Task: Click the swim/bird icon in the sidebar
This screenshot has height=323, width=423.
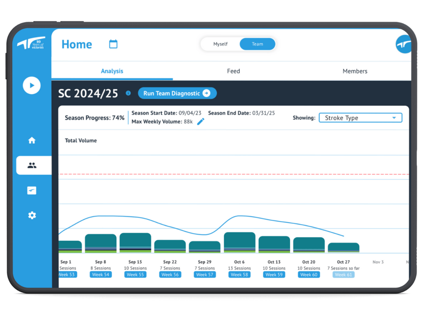Action: tap(32, 190)
